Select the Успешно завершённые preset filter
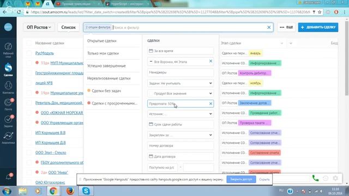This screenshot has width=349, height=196. pos(106,66)
